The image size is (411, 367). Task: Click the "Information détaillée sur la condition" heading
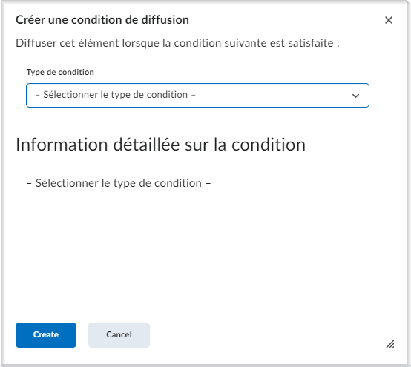[x=160, y=145]
